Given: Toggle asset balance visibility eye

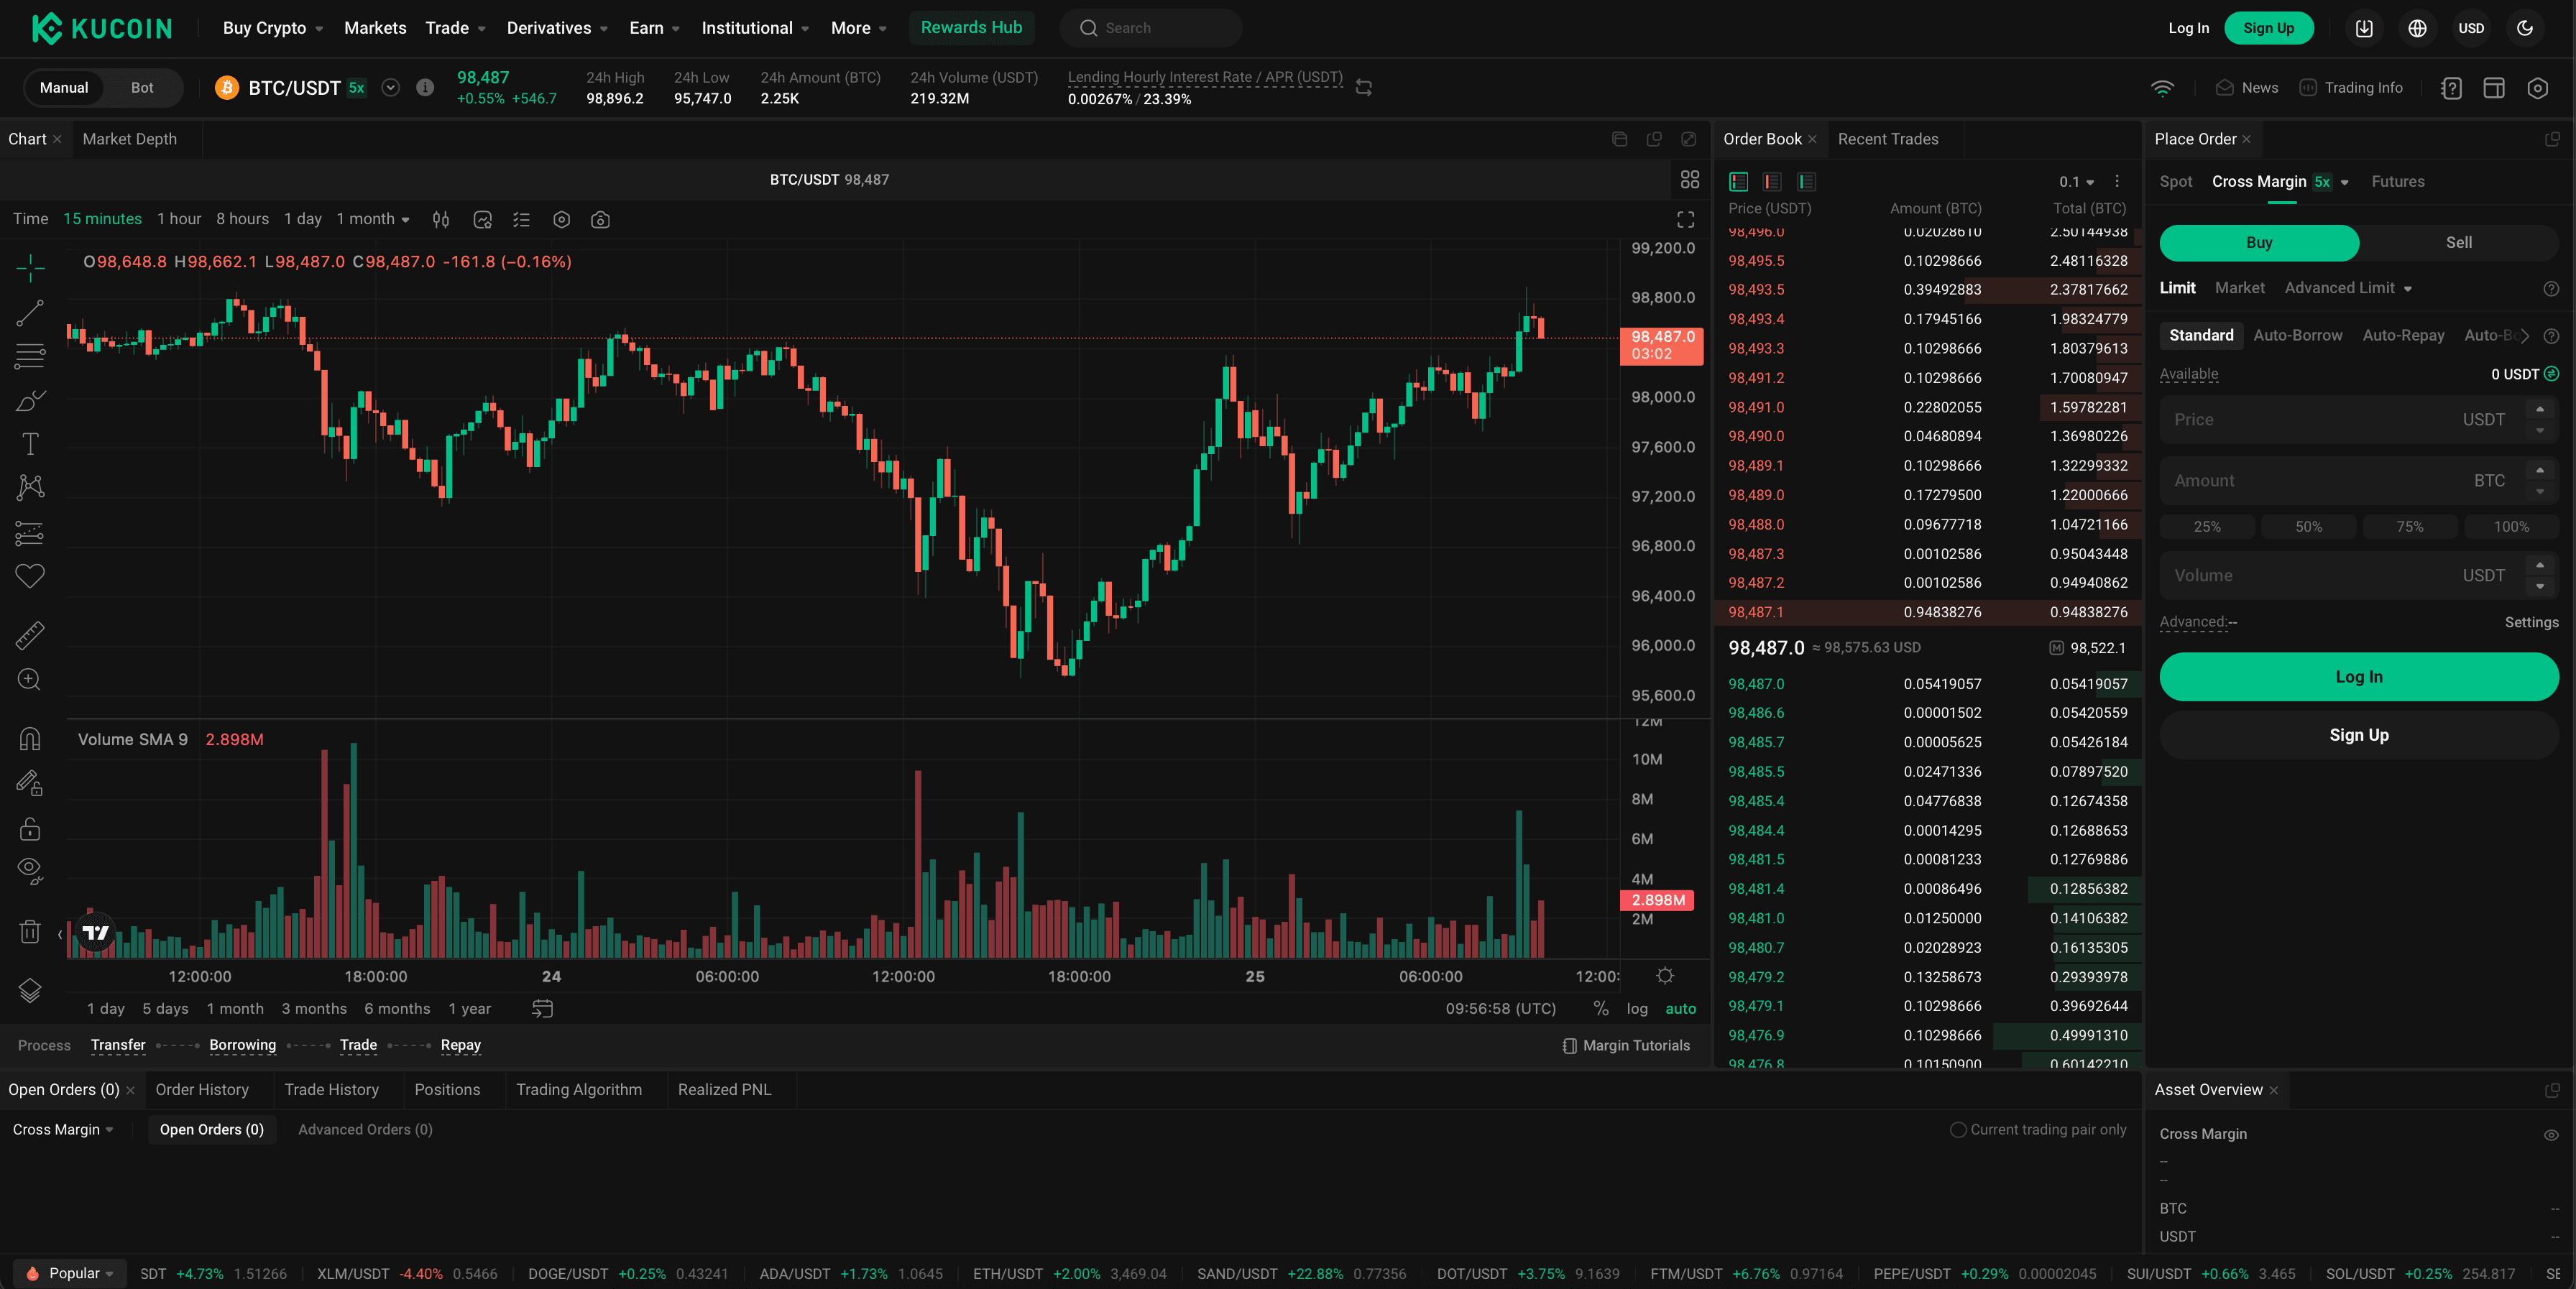Looking at the screenshot, I should pyautogui.click(x=2550, y=1134).
